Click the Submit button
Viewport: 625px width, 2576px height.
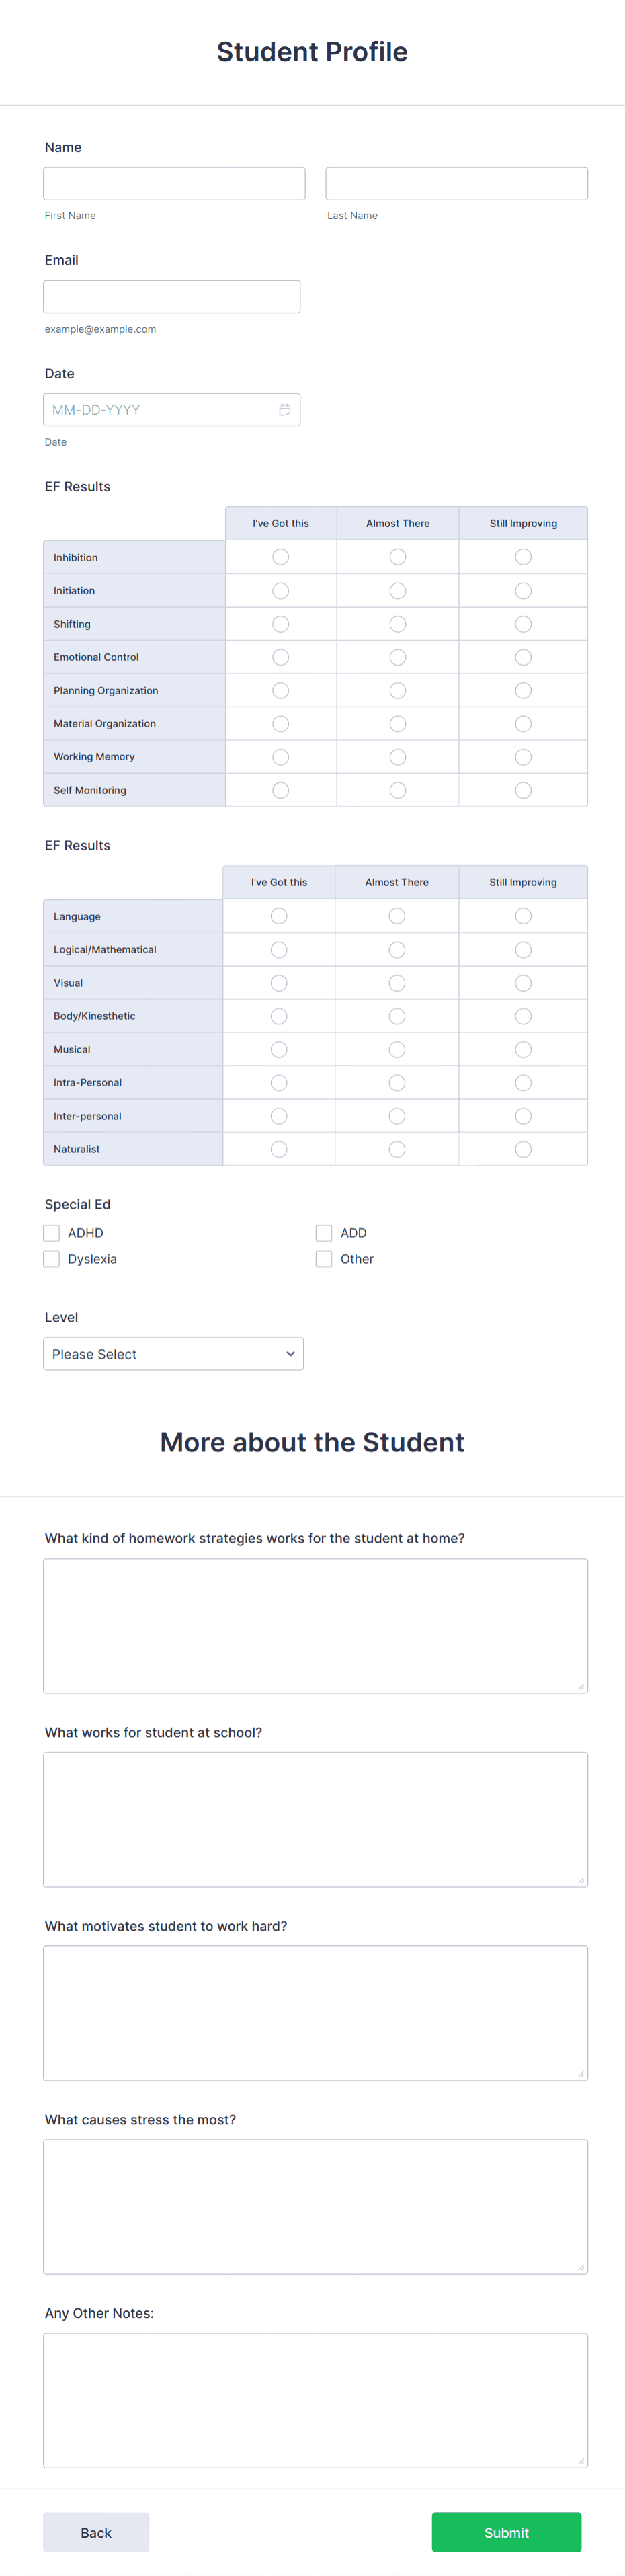pyautogui.click(x=506, y=2532)
